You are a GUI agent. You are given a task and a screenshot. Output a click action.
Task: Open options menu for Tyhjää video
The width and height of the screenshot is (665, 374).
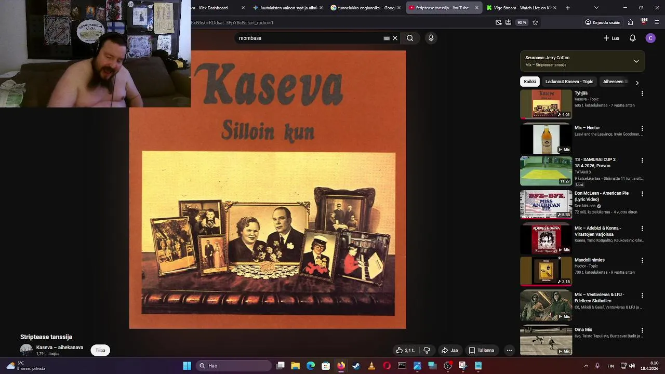(642, 94)
